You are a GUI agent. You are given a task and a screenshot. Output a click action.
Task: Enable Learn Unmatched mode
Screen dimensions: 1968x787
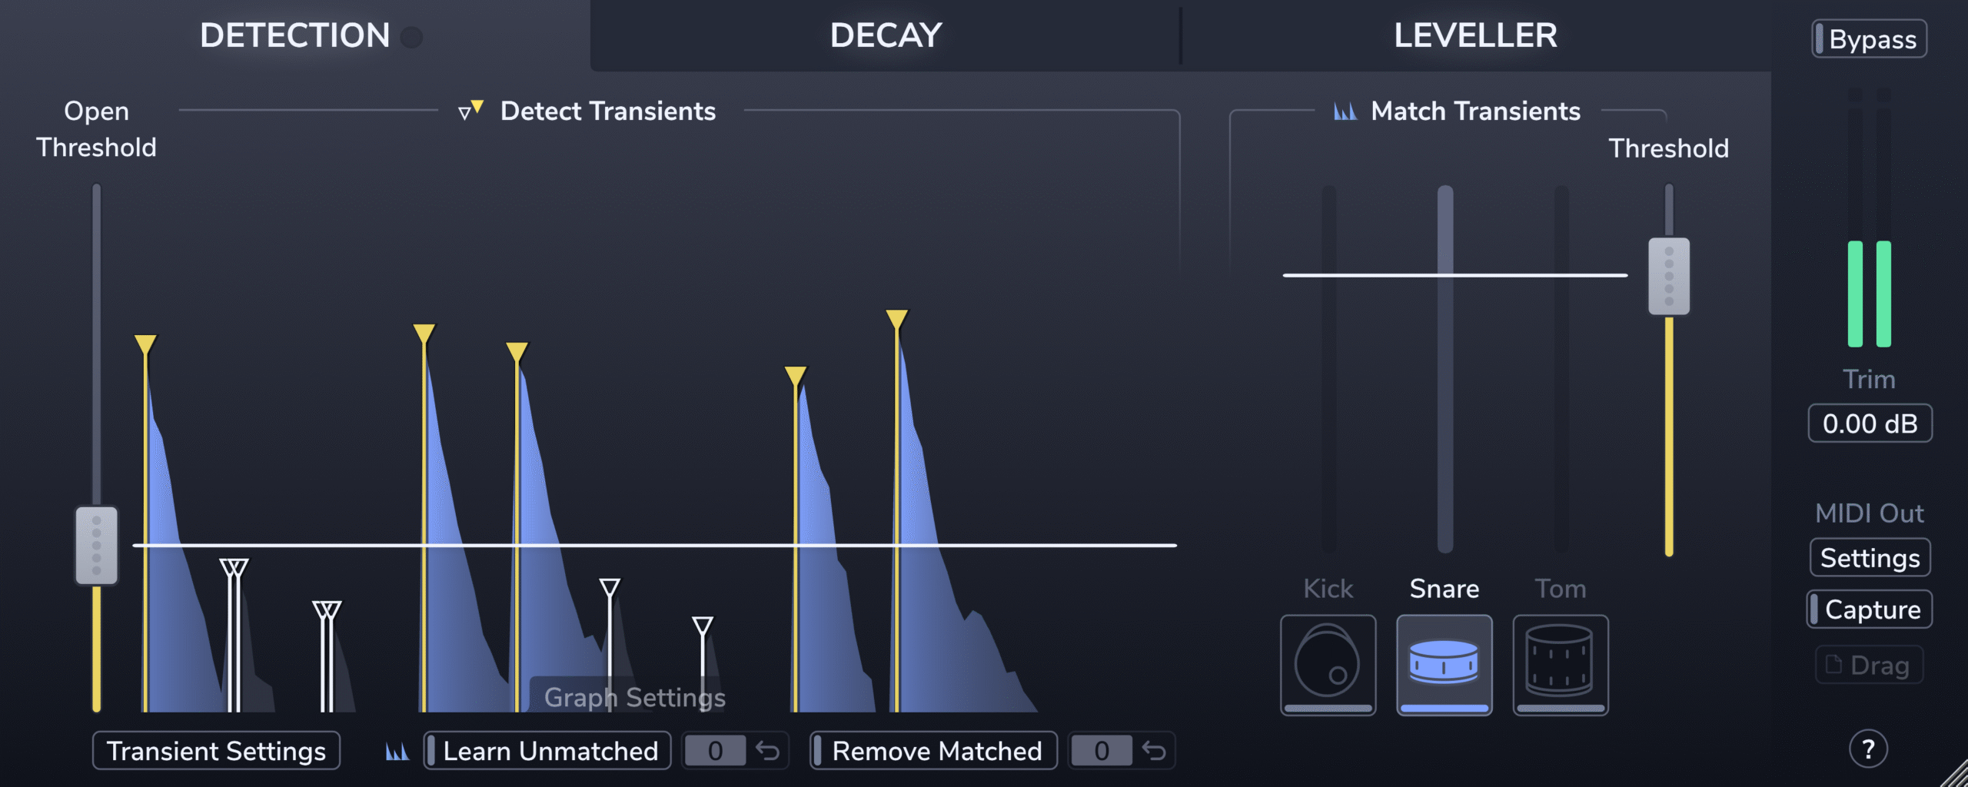547,750
